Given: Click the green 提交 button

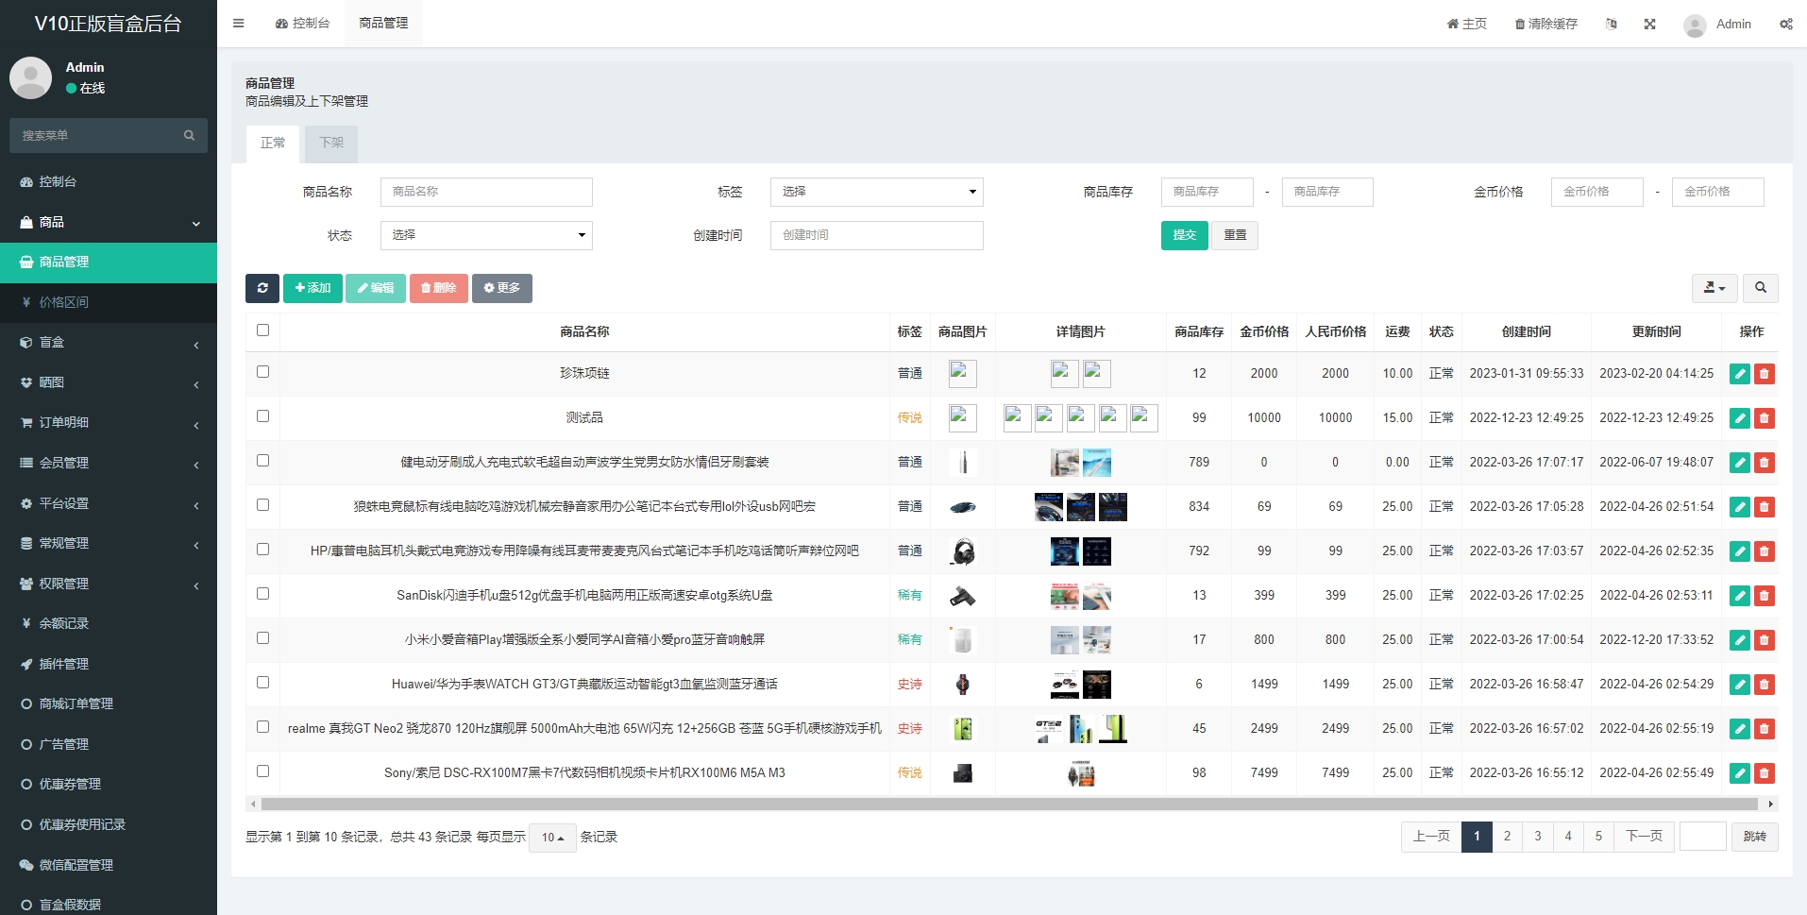Looking at the screenshot, I should pyautogui.click(x=1184, y=235).
